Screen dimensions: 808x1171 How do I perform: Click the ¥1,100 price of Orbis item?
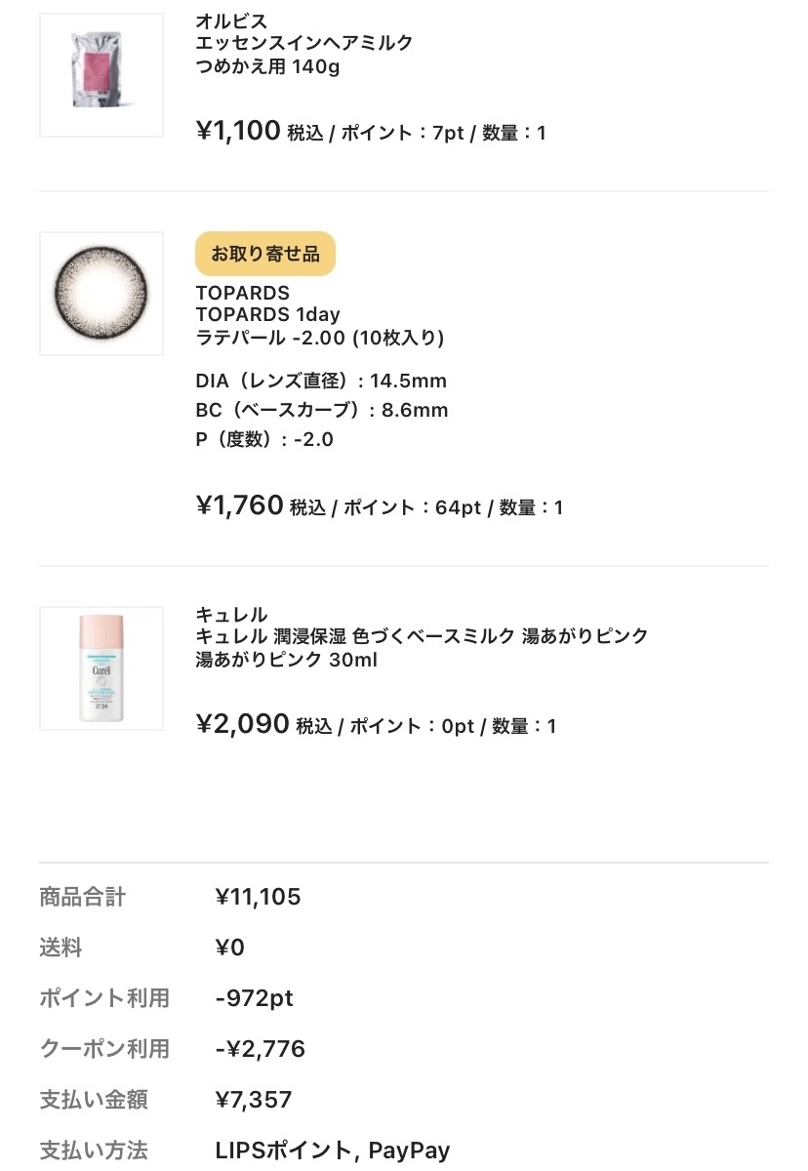pos(238,131)
